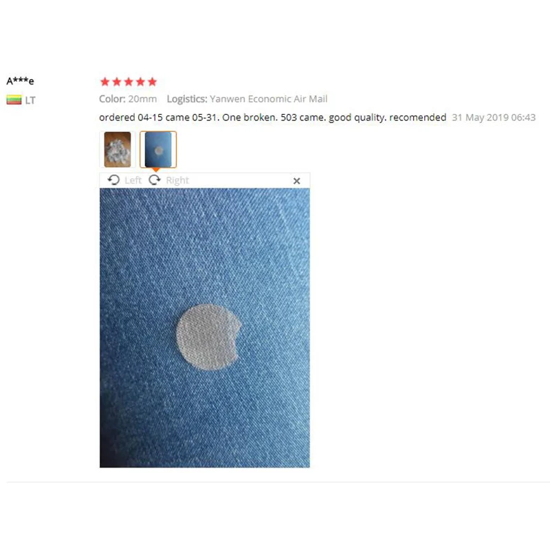
Task: Close the enlarged photo viewer
Action: click(297, 181)
